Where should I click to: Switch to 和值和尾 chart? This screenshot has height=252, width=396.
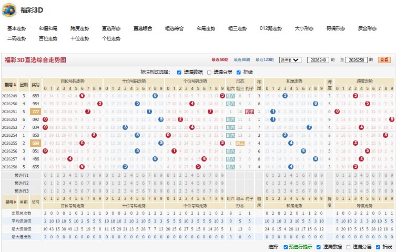tap(48, 28)
